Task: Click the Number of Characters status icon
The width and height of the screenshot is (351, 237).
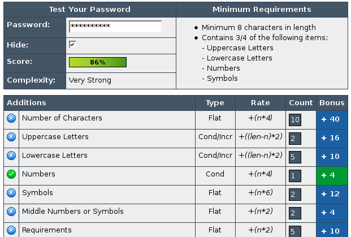Action: pos(11,119)
